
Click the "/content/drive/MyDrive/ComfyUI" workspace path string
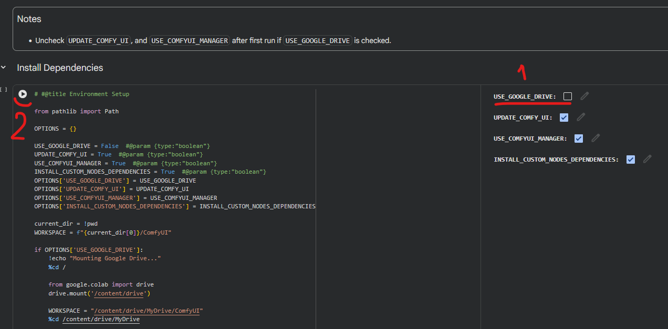(x=147, y=311)
